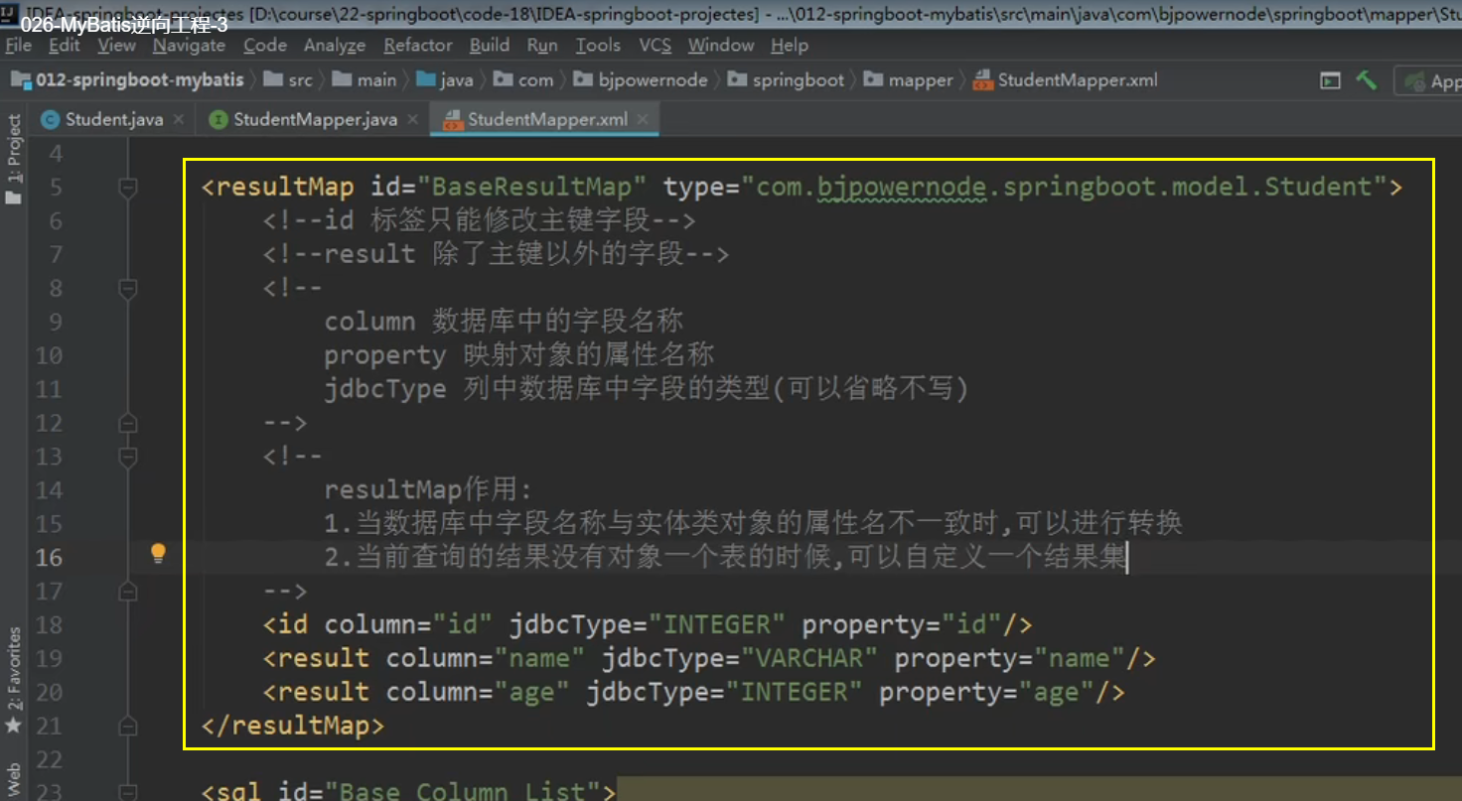Click line number 10 in the gutter
The height and width of the screenshot is (801, 1462).
(49, 355)
